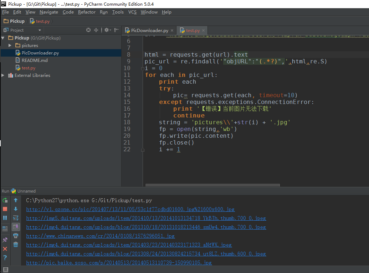The width and height of the screenshot is (369, 273).
Task: Click the Print console output icon
Action: [x=16, y=236]
